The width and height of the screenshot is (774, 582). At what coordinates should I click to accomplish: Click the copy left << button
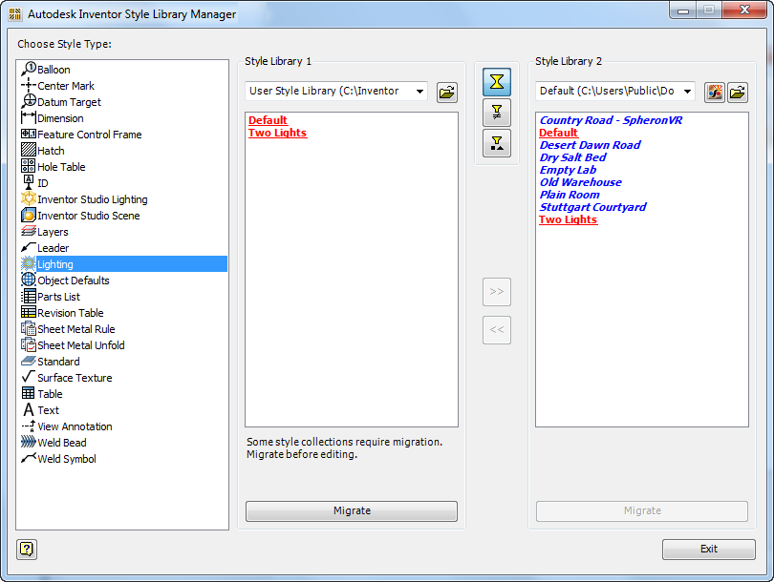(x=497, y=330)
